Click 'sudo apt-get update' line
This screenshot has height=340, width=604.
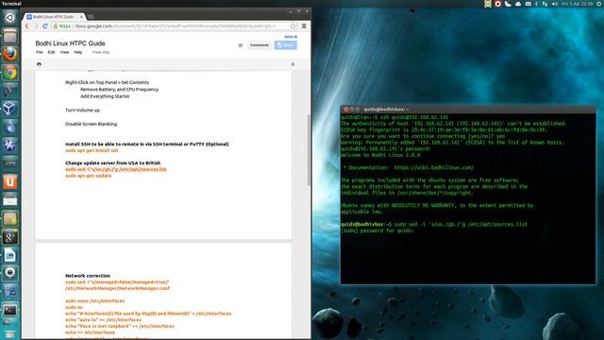pyautogui.click(x=88, y=176)
